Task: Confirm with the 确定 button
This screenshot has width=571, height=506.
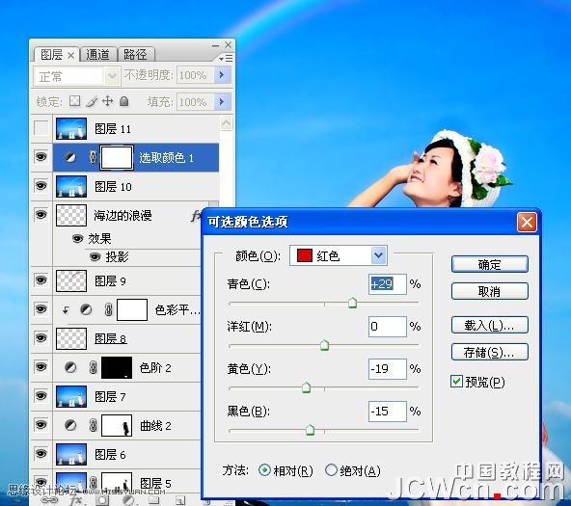Action: [x=489, y=264]
